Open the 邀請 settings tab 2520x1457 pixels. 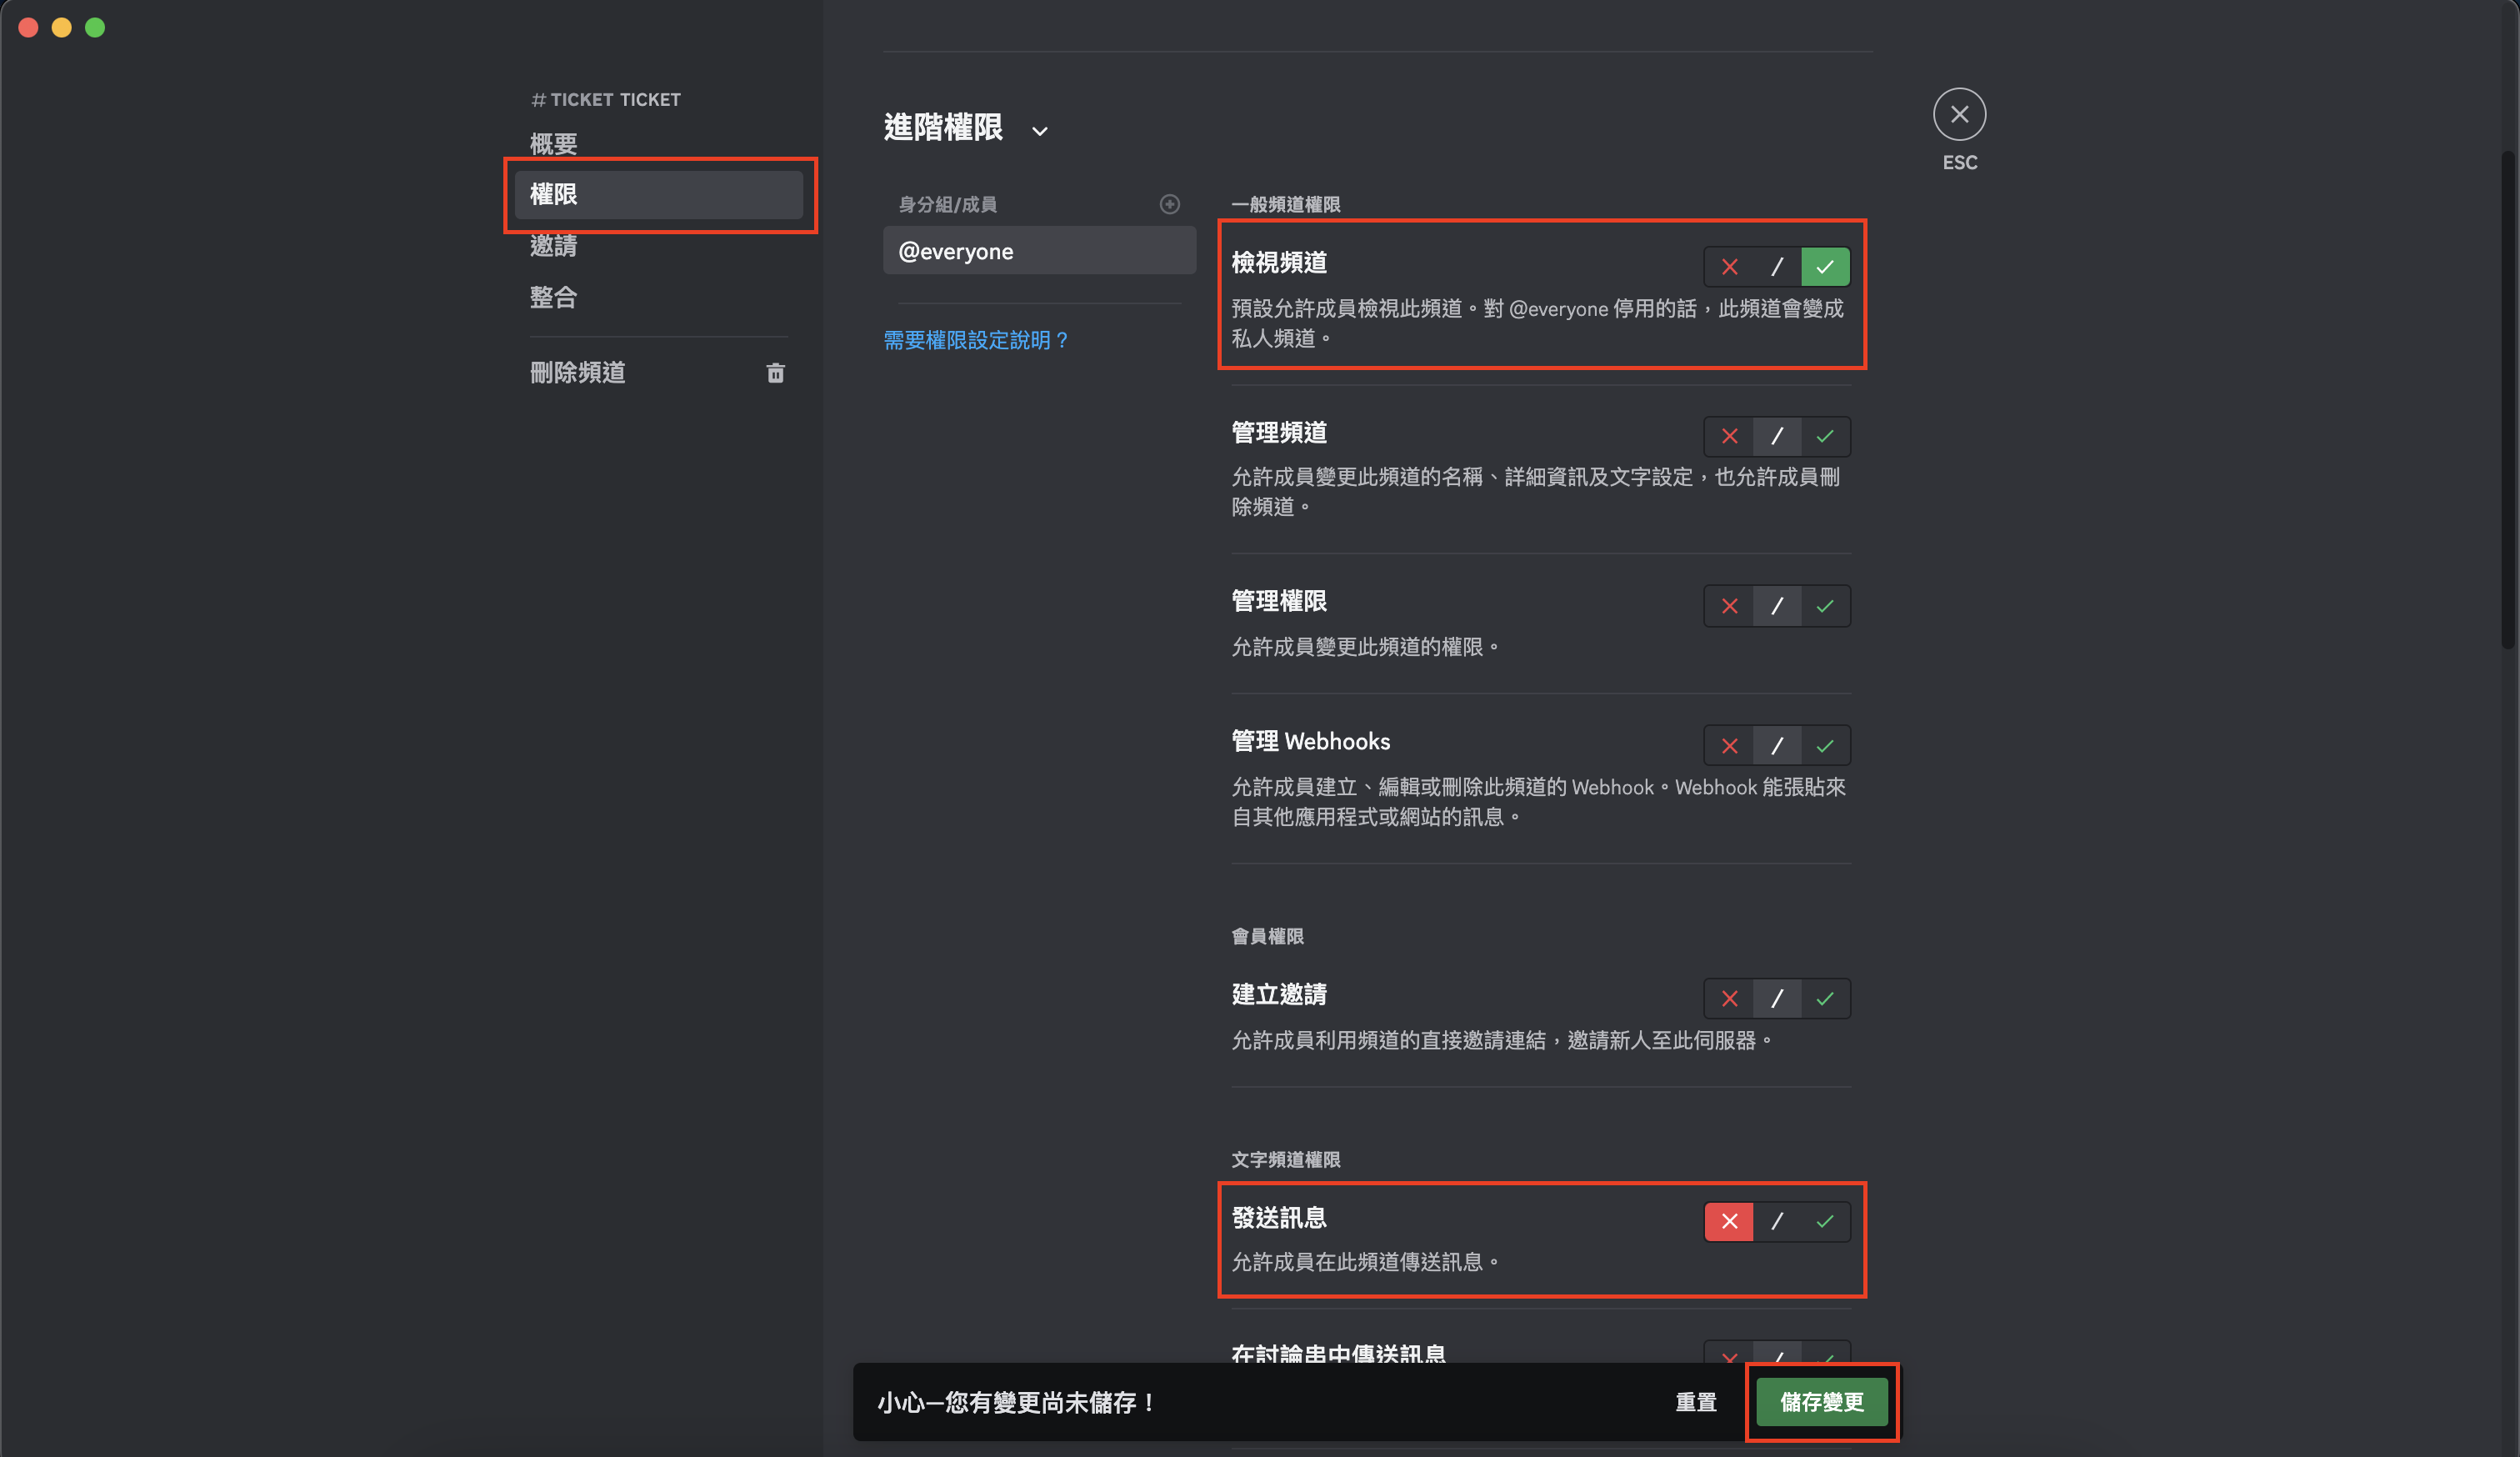tap(553, 245)
